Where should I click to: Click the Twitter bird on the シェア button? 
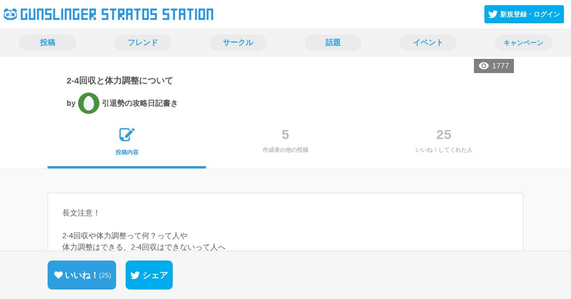pyautogui.click(x=135, y=275)
